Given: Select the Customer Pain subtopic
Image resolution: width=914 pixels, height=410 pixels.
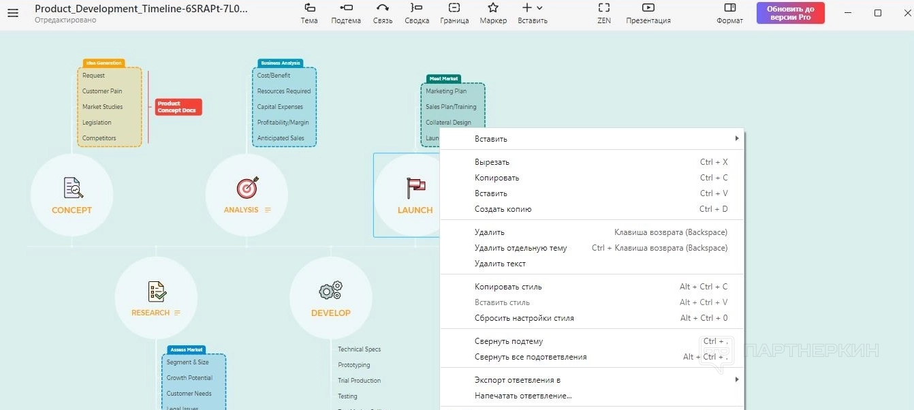Looking at the screenshot, I should point(102,91).
